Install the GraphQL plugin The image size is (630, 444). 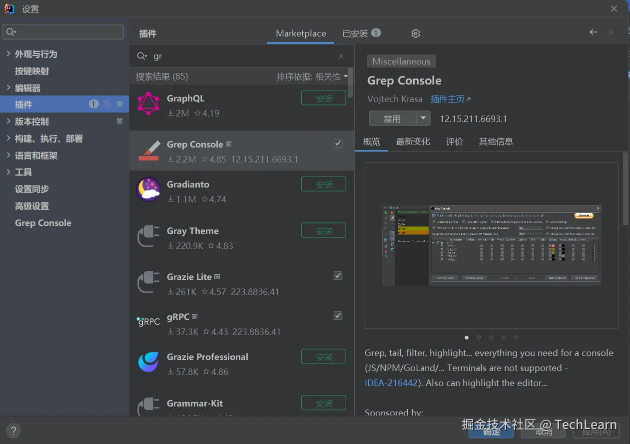[x=324, y=98]
